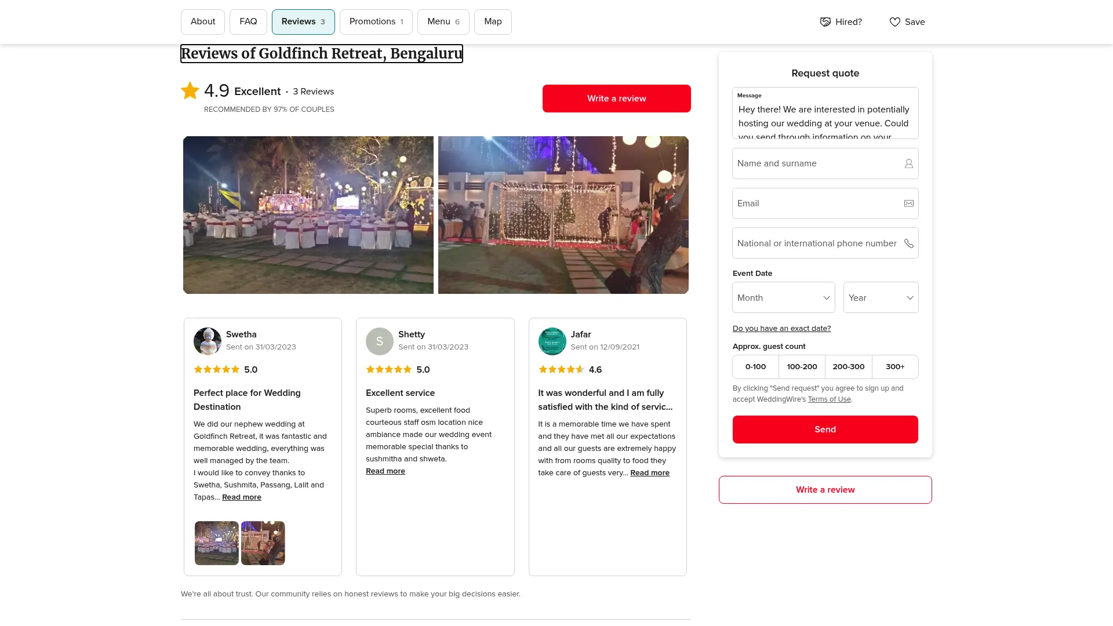Open the outdoor seating venue photo
Viewport: 1113px width, 626px height.
(x=308, y=215)
